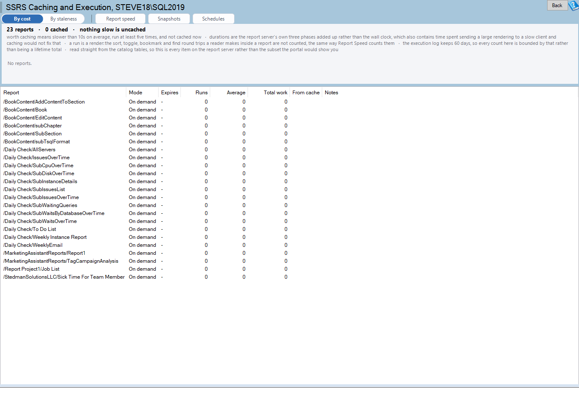Click the Expires dash for SubSection row
The height and width of the screenshot is (409, 579).
click(162, 134)
